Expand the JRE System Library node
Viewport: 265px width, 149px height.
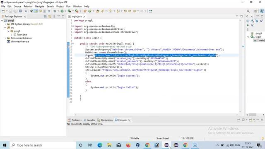pos(5,24)
